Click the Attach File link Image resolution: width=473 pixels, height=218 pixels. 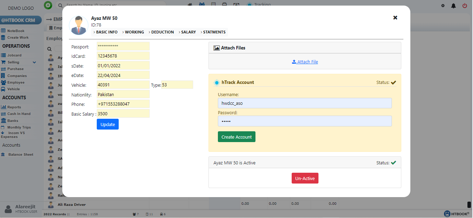[305, 62]
